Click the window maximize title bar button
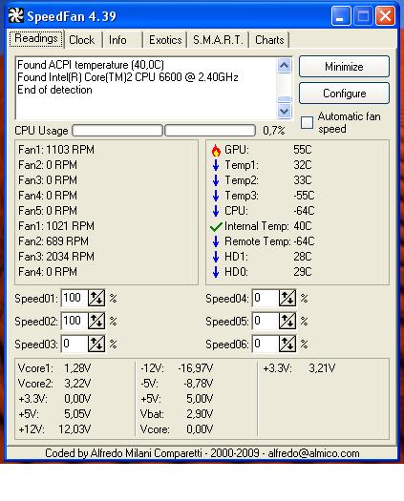 tap(363, 15)
